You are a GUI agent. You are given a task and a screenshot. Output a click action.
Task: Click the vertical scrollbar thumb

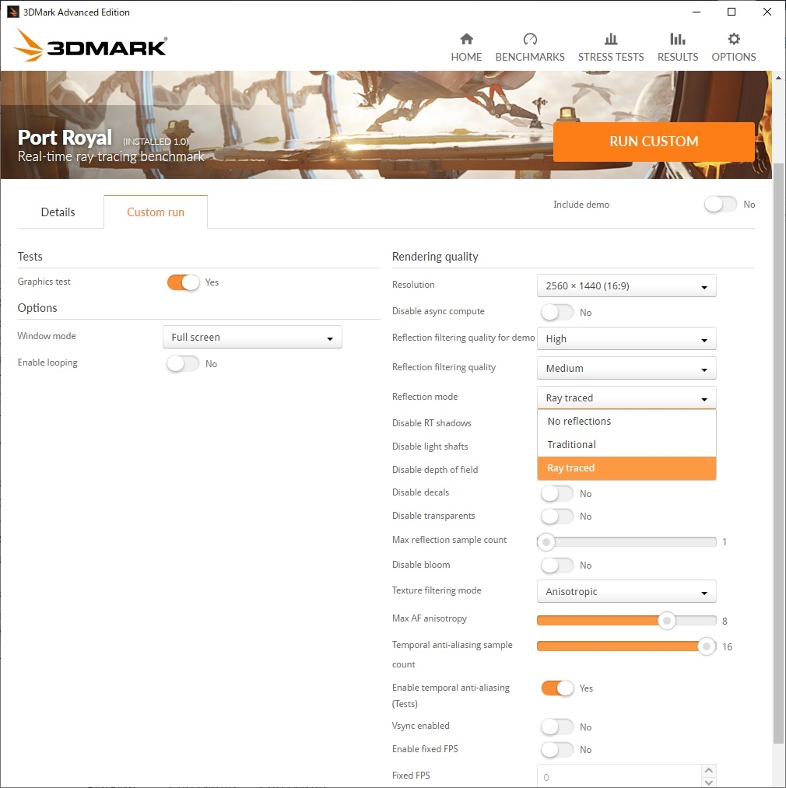(x=778, y=454)
